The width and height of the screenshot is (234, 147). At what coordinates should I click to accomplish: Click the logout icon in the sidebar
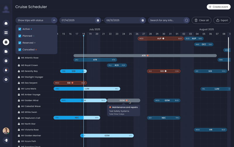(6, 140)
